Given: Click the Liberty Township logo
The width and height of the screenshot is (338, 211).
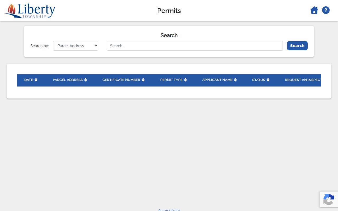Looking at the screenshot, I should [30, 11].
